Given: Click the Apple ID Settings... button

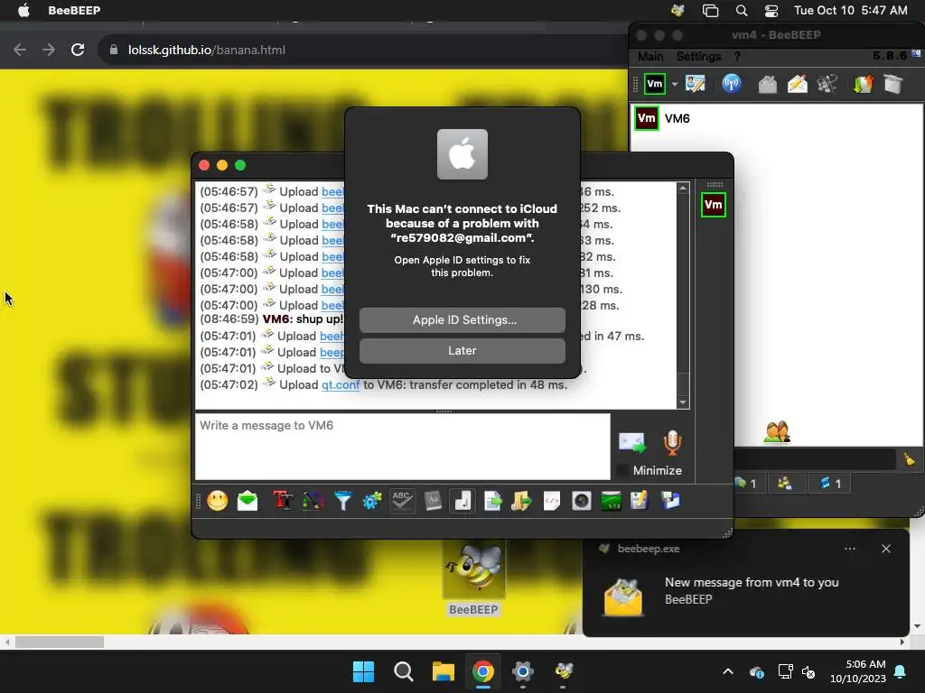Looking at the screenshot, I should point(462,320).
